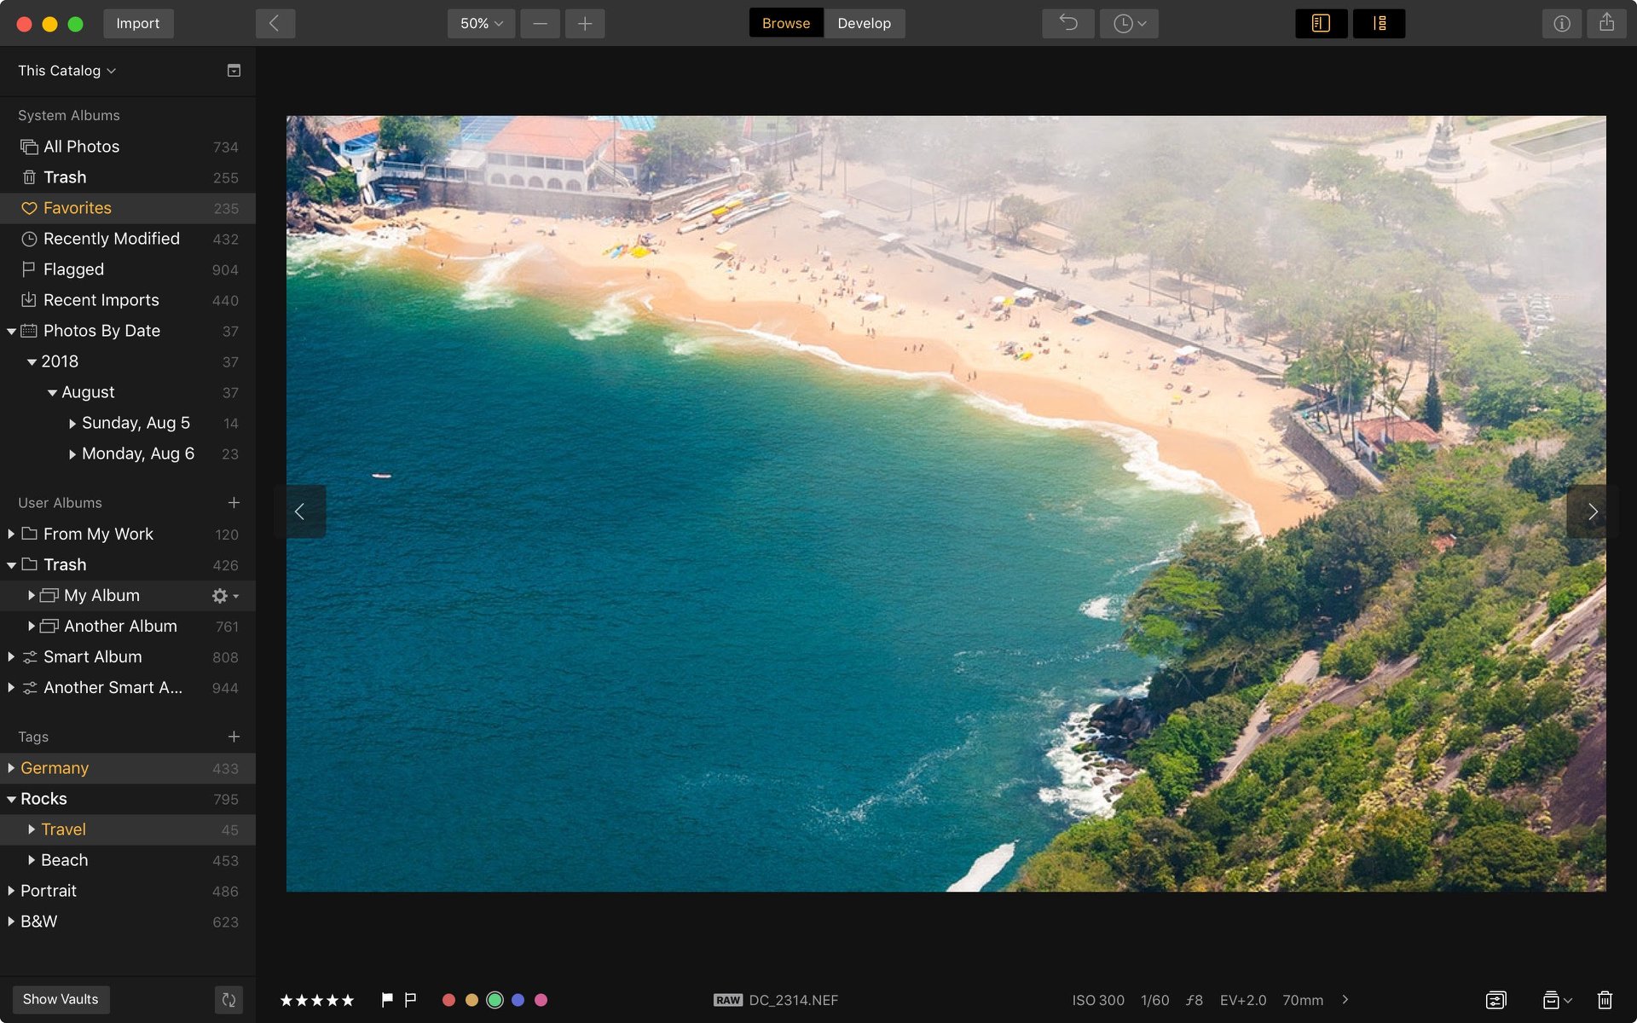Apply the green color label
Screen dimensions: 1637x1023
coord(495,1000)
